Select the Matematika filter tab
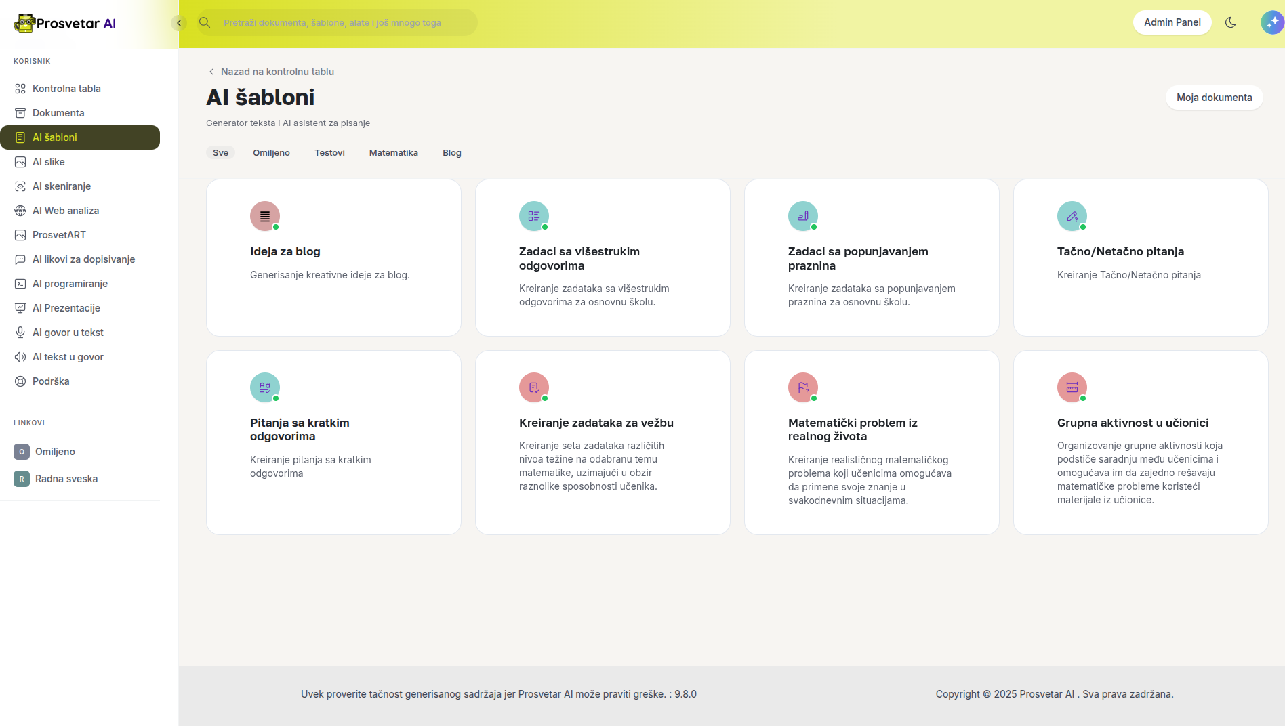Image resolution: width=1285 pixels, height=726 pixels. click(x=393, y=153)
